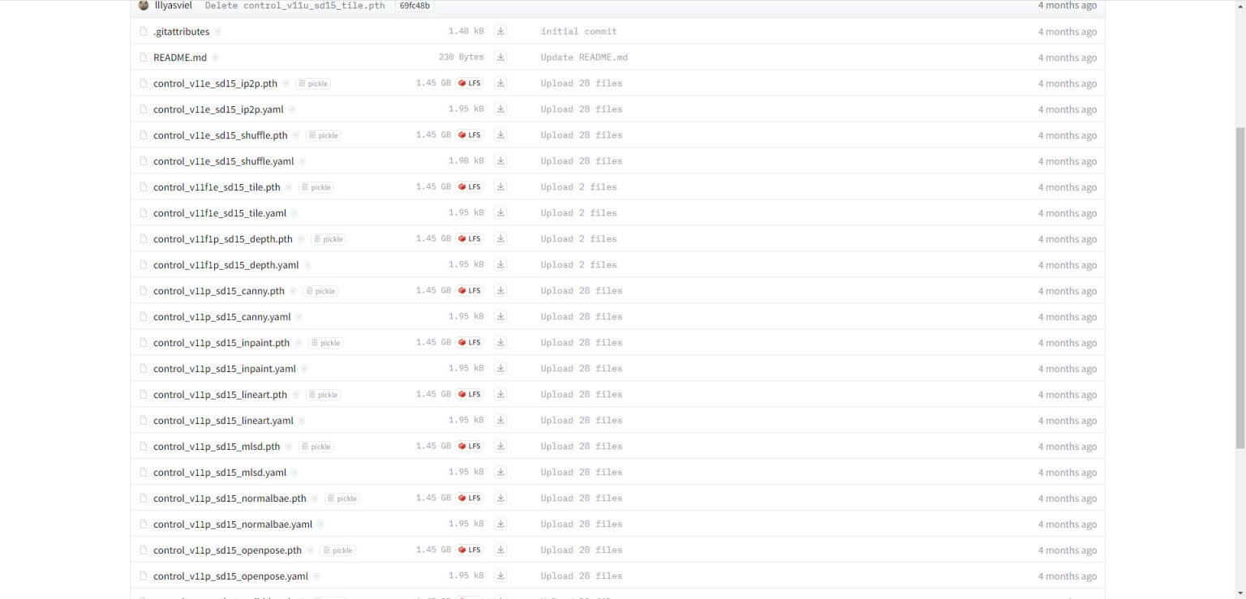Download the .gitattributes file
This screenshot has height=599, width=1246.
(x=501, y=32)
